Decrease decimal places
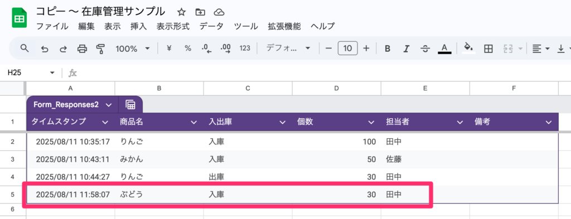 [x=206, y=48]
